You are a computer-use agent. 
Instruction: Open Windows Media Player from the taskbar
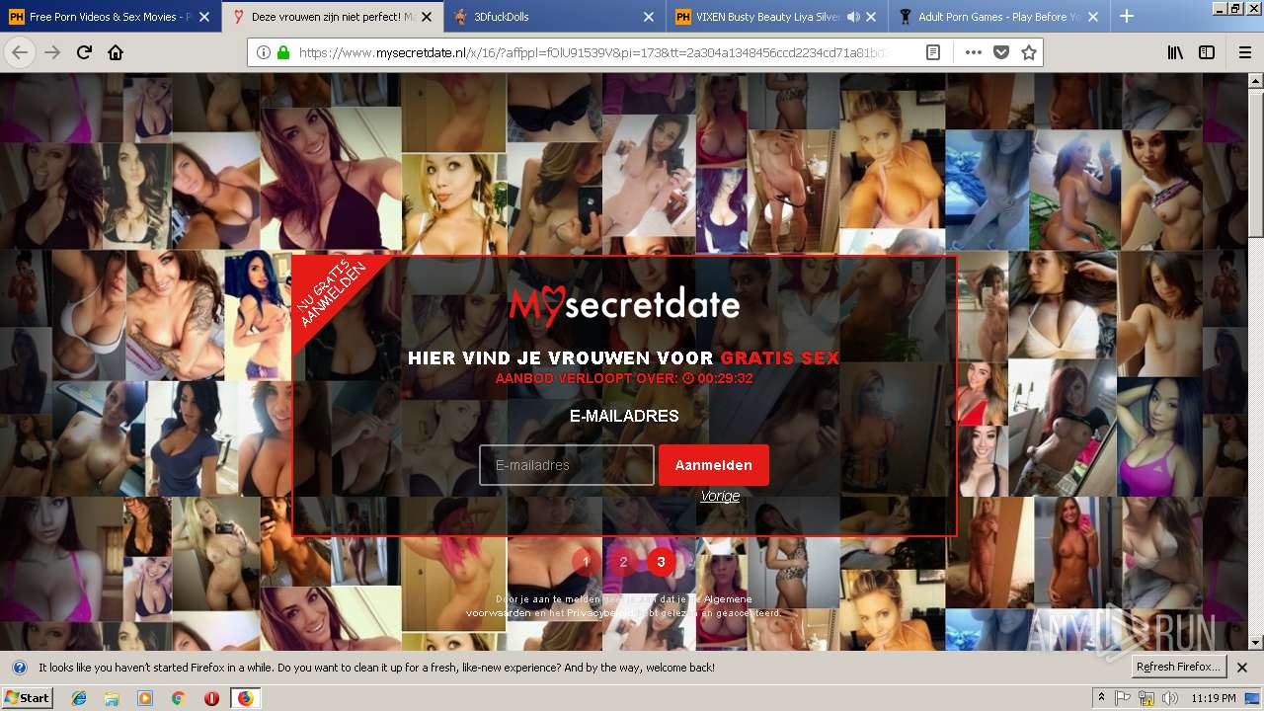pos(145,698)
